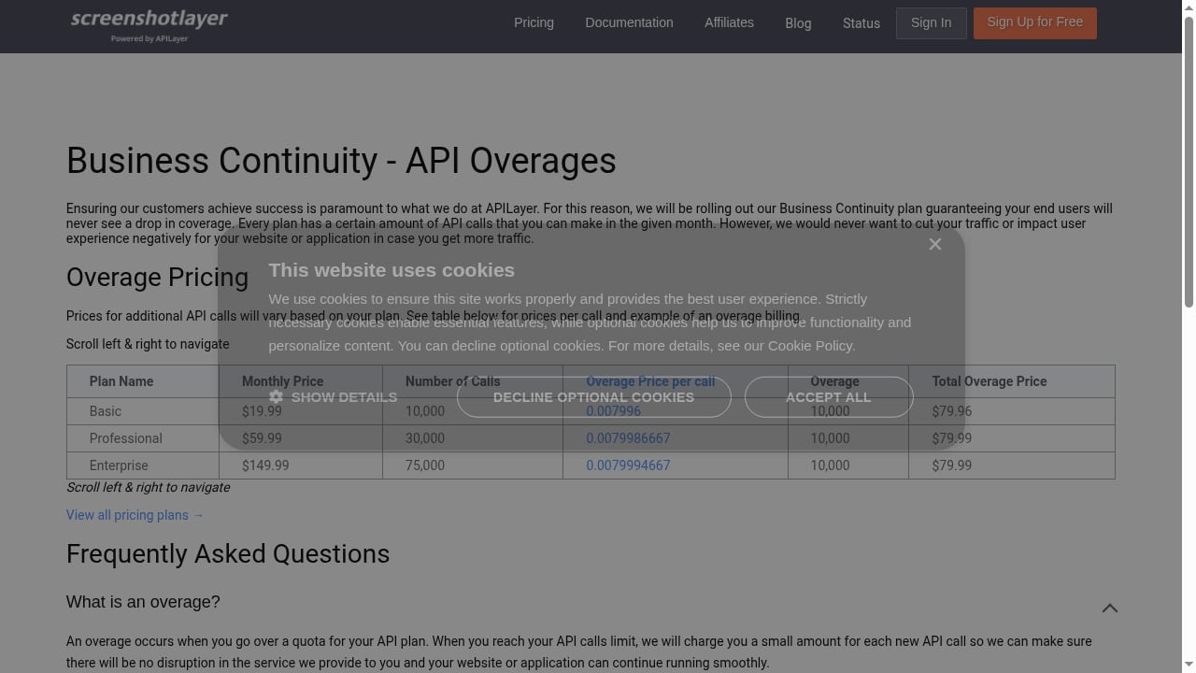Click the Overage Price per call header link
The width and height of the screenshot is (1196, 673).
[x=650, y=381]
